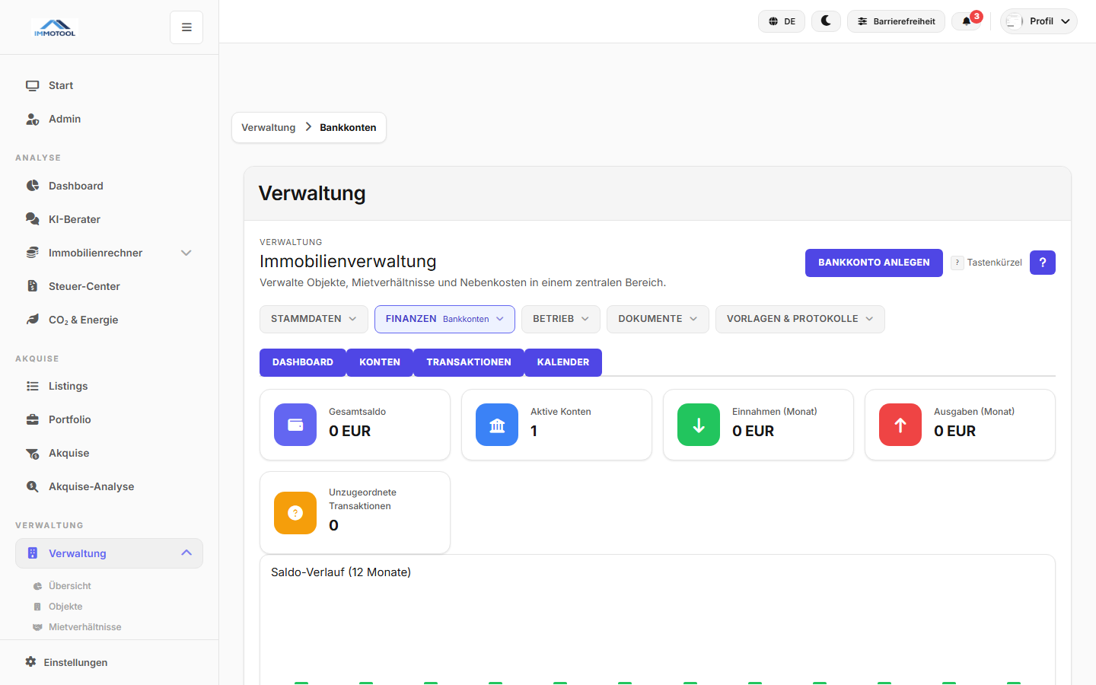Click the CO₂ & Energie icon
This screenshot has width=1096, height=685.
tap(32, 320)
